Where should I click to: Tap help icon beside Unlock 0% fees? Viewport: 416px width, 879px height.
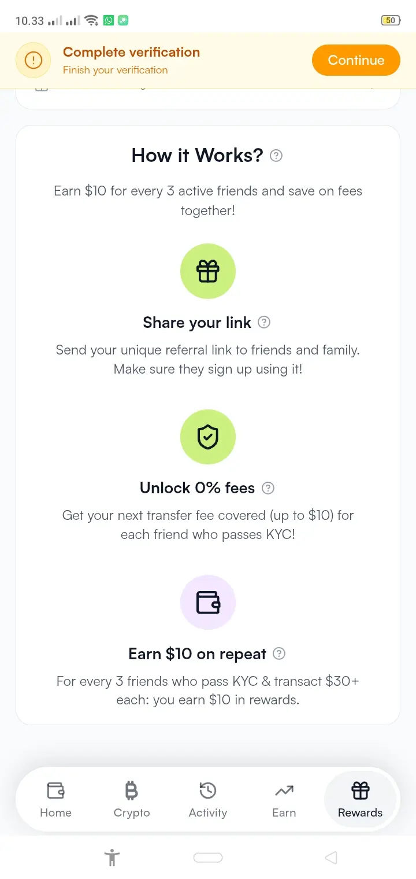(268, 488)
